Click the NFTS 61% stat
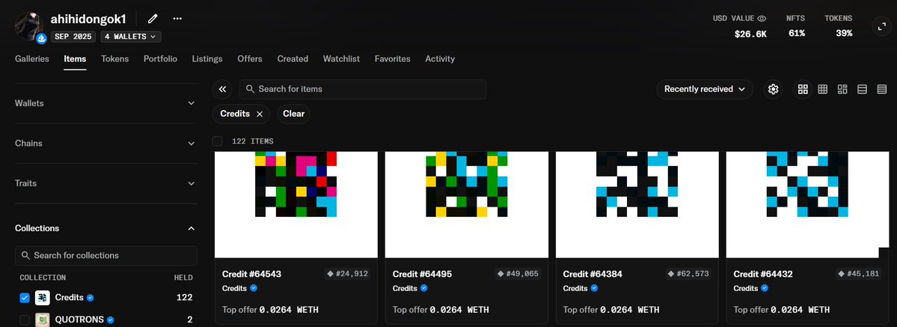The height and width of the screenshot is (327, 897). pos(796,26)
